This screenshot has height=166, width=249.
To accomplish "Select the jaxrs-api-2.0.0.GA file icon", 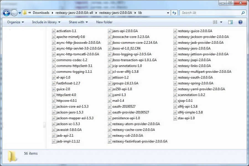I will coord(110,31).
